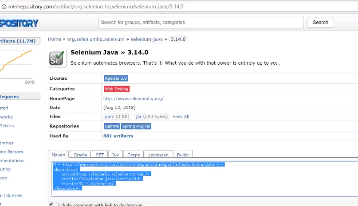The image size is (358, 206).
Task: Open selenium-java breadcrumb link
Action: [x=146, y=39]
